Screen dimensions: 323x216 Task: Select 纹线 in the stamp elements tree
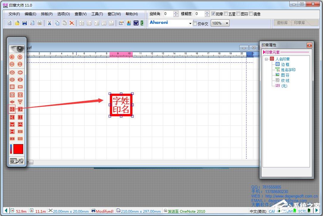click(x=285, y=81)
